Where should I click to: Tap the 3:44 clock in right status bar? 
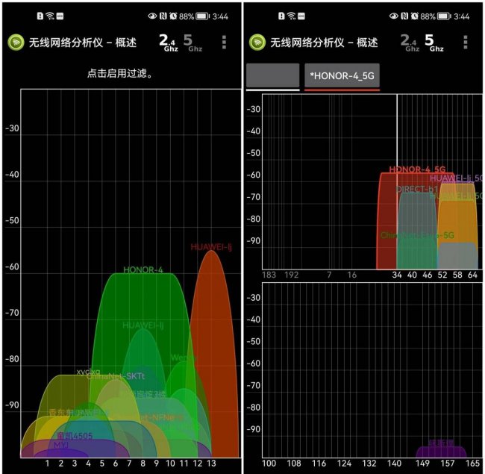461,16
